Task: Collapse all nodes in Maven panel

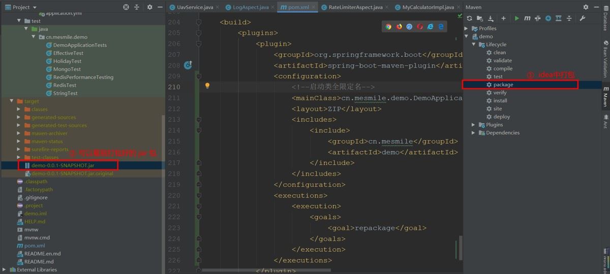Action: click(569, 18)
